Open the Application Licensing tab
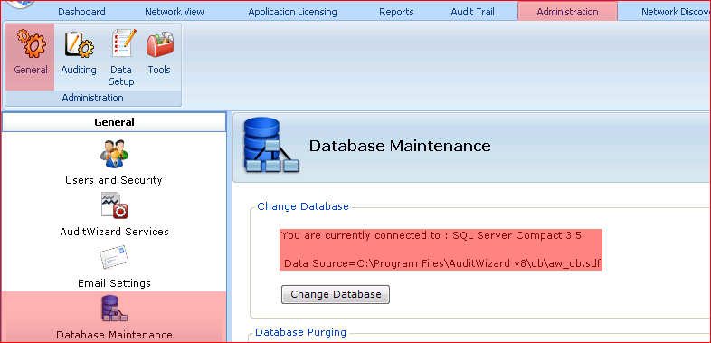The height and width of the screenshot is (343, 711). coord(292,12)
